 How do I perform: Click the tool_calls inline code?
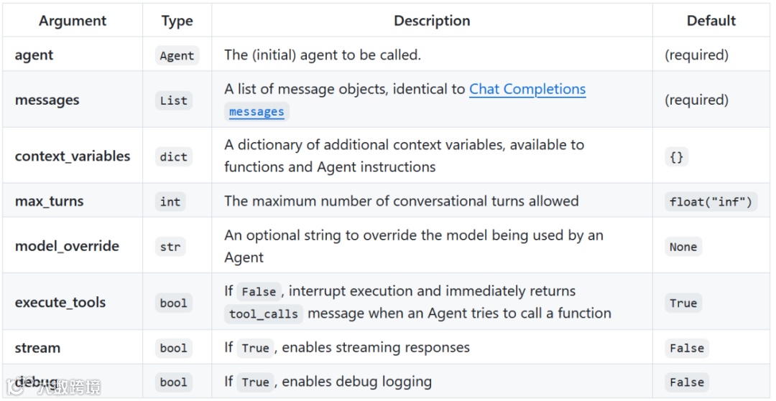tap(263, 314)
